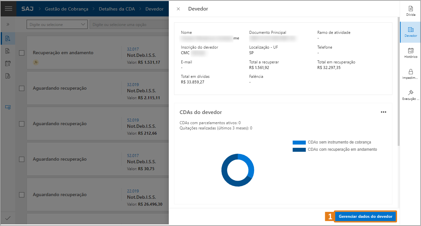
Task: Open CDA number 32.019 link
Action: pyautogui.click(x=133, y=85)
